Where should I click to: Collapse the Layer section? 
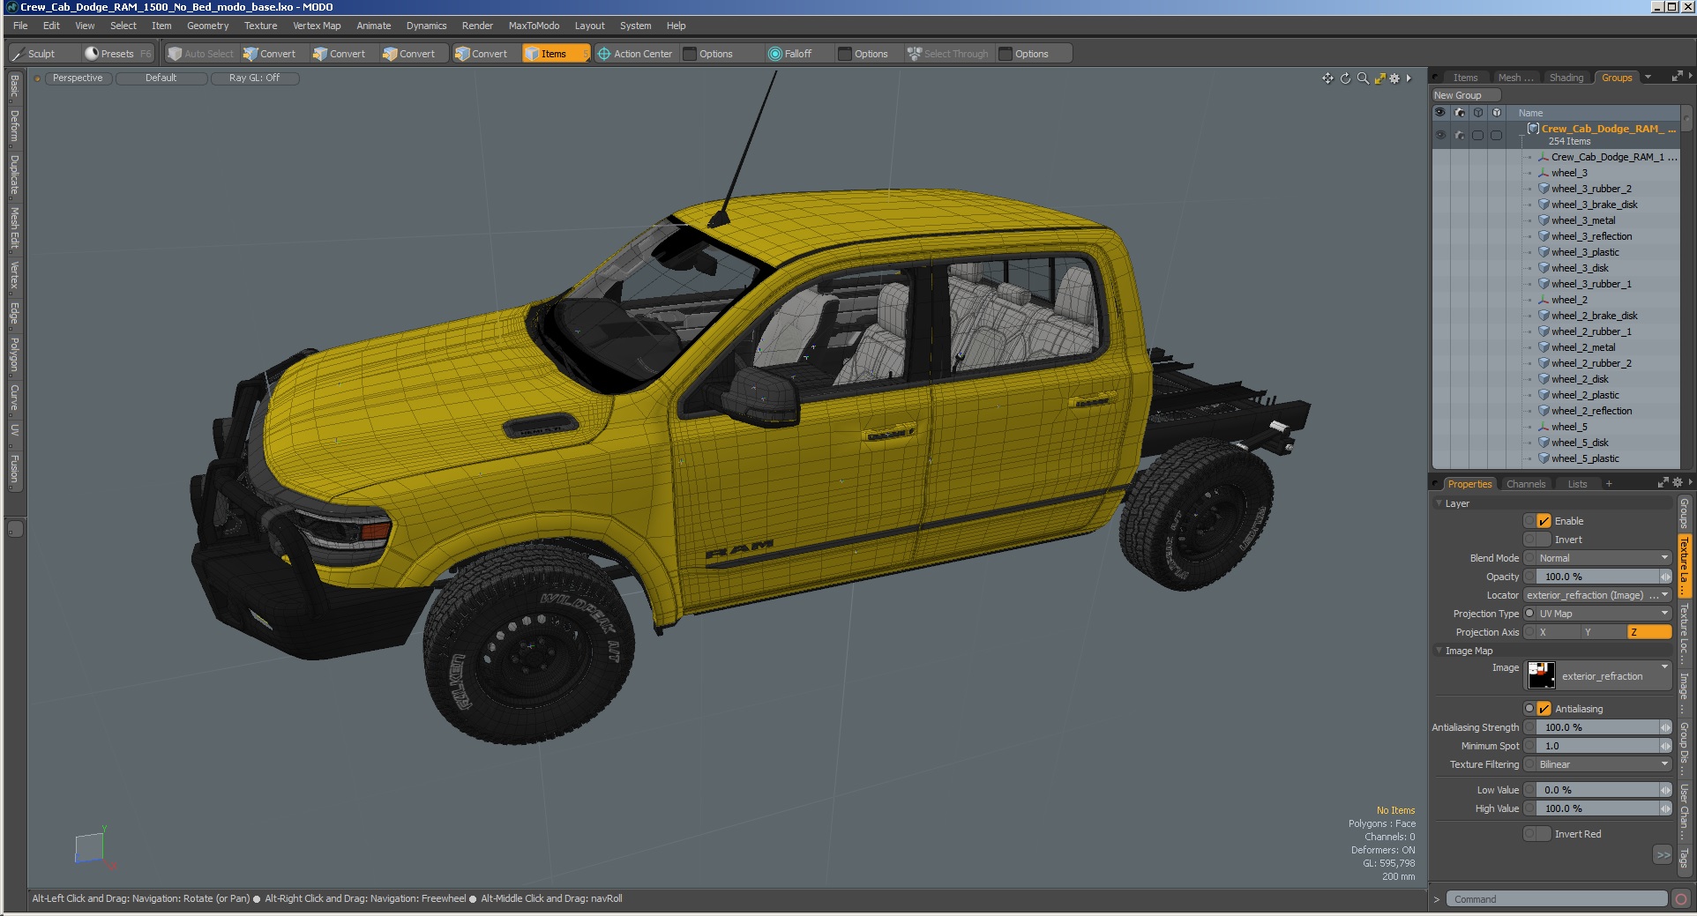[1439, 503]
